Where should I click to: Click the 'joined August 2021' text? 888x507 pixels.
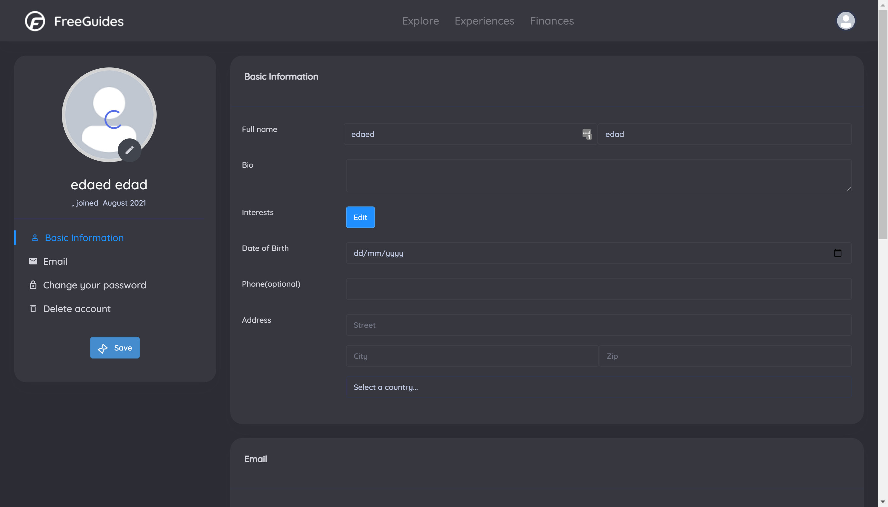111,203
